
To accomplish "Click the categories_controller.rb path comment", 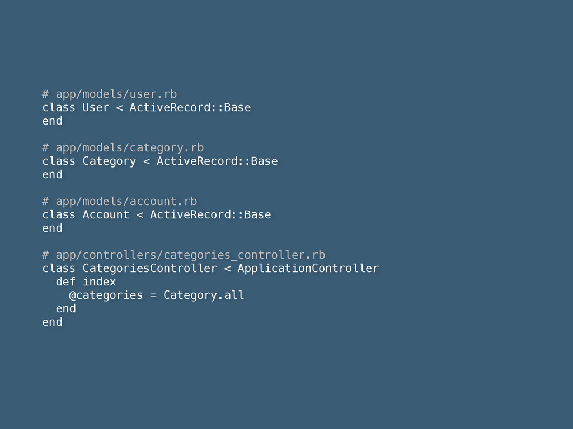I will [184, 255].
